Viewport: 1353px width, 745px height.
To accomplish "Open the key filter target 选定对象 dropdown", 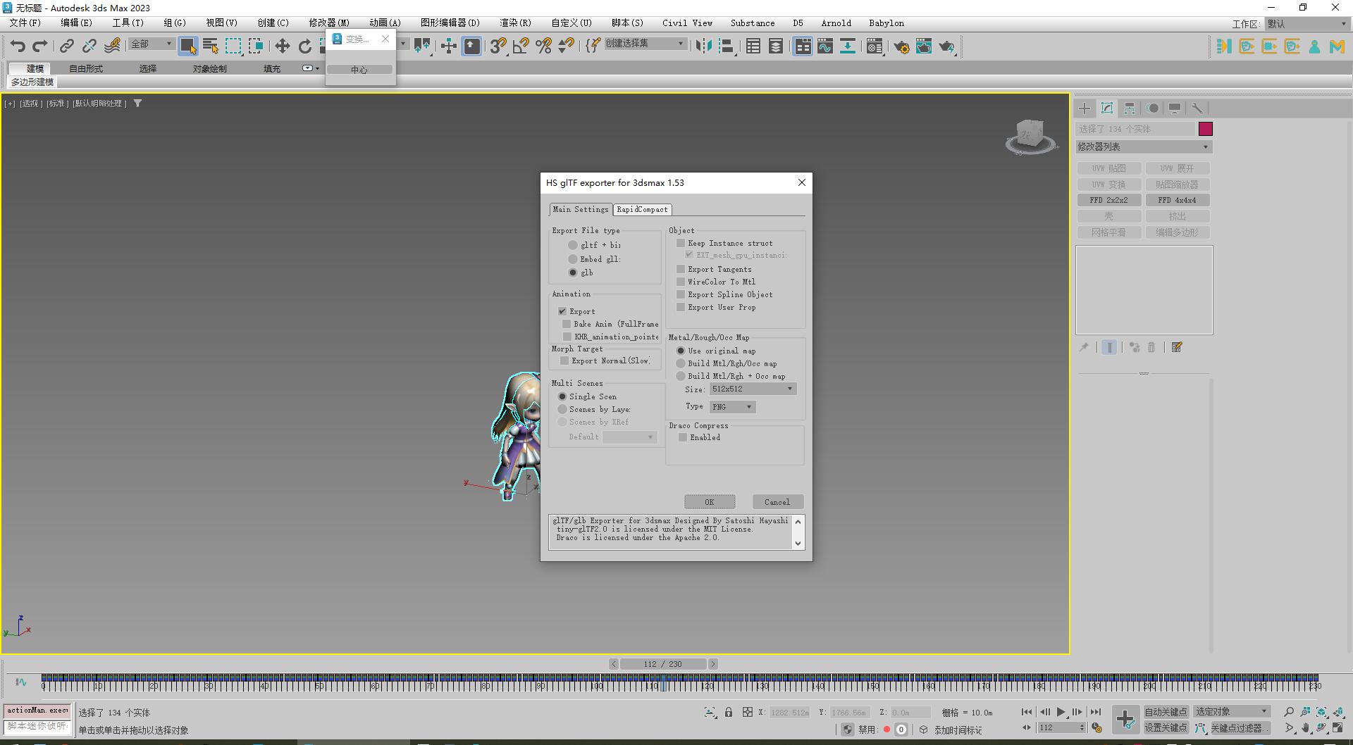I will click(1231, 712).
